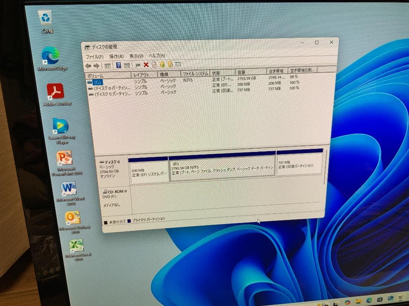The height and width of the screenshot is (306, 409).
Task: Select the Edge icon on the taskbar
Action: tap(370, 300)
